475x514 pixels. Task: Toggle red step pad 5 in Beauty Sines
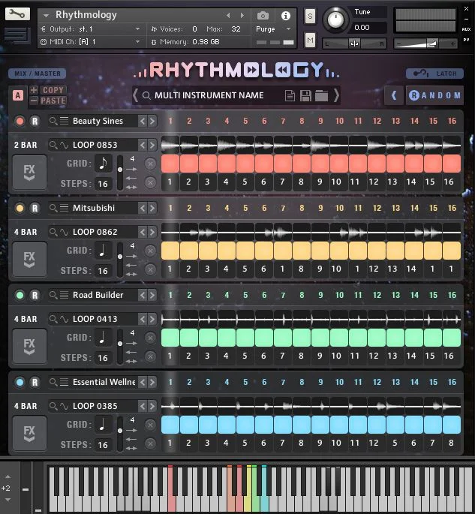[245, 164]
